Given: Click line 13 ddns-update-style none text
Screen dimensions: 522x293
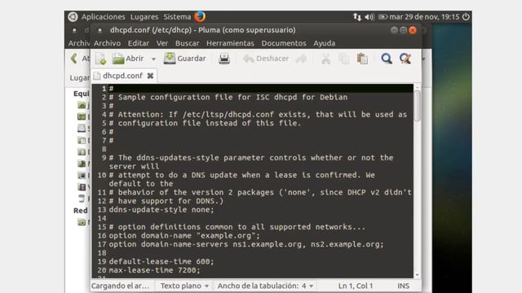Looking at the screenshot, I should 161,210.
